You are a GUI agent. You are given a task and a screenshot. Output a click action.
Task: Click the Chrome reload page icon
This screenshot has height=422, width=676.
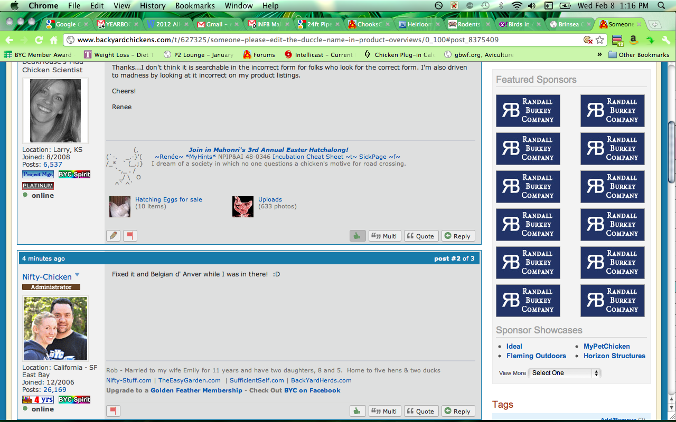click(x=39, y=40)
